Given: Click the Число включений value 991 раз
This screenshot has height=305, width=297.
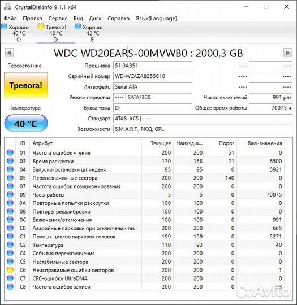Looking at the screenshot, I should click(271, 97).
